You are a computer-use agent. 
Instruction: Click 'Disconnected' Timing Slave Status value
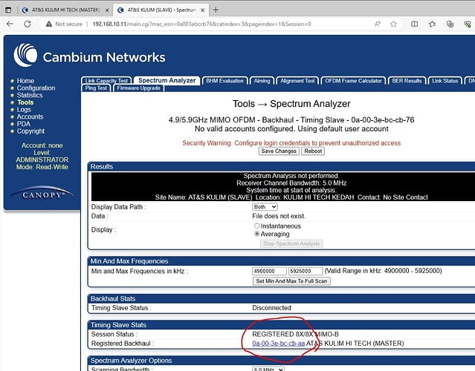point(271,308)
